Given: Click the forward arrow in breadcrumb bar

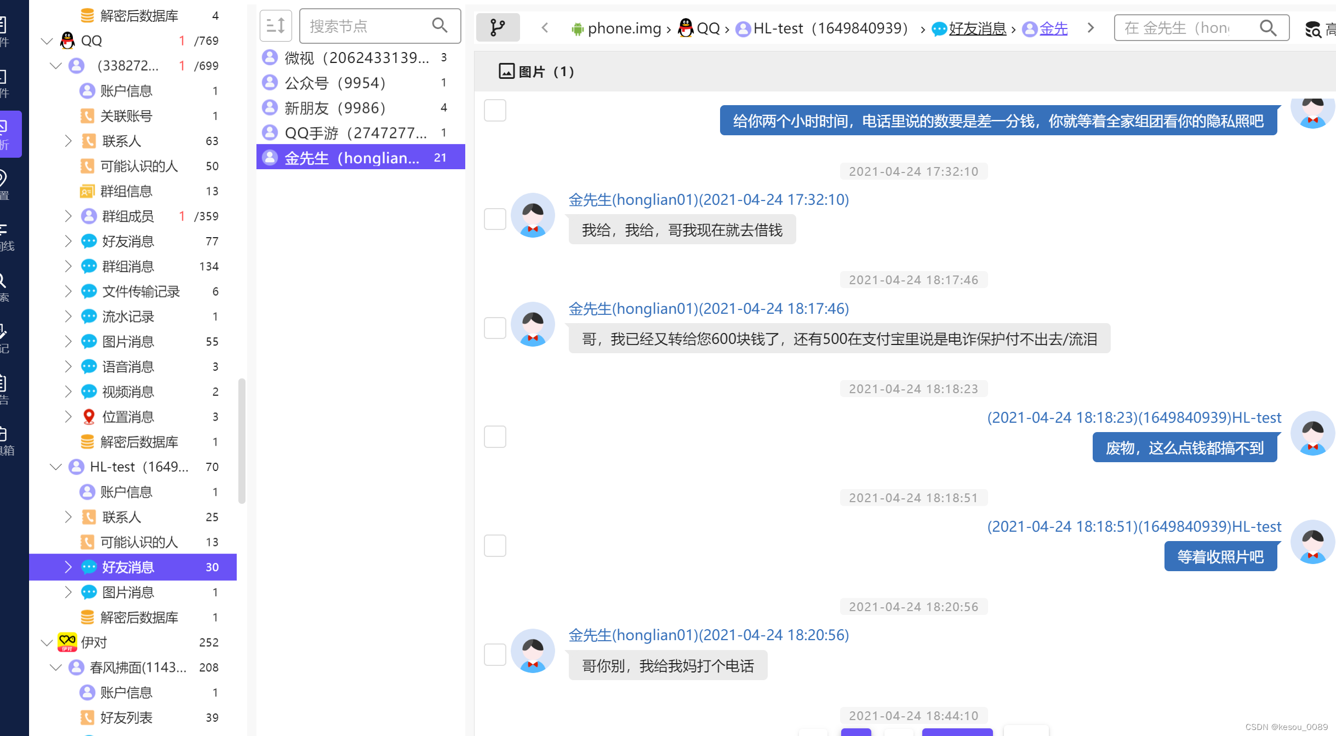Looking at the screenshot, I should 1091,28.
